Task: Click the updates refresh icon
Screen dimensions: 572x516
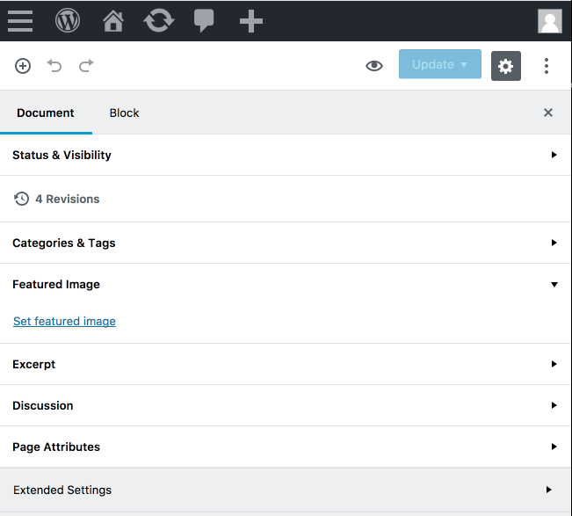Action: tap(159, 20)
